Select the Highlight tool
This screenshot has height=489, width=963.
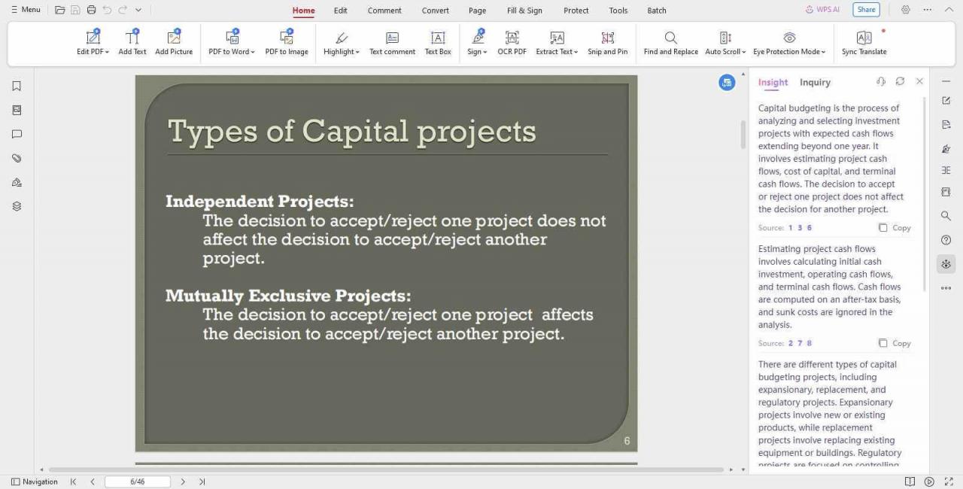click(341, 42)
